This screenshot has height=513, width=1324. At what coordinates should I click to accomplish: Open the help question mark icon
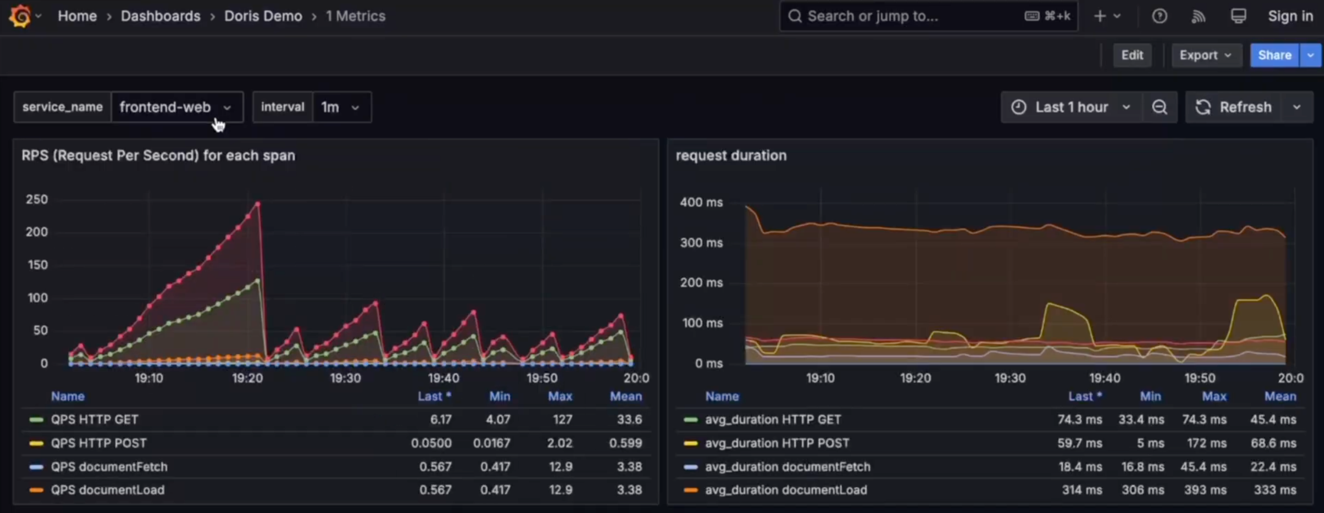(1159, 16)
